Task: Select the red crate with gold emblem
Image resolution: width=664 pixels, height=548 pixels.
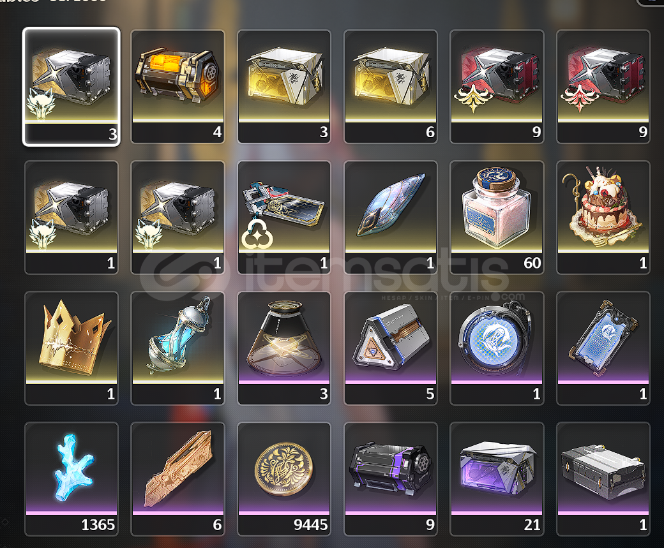Action: coord(497,87)
